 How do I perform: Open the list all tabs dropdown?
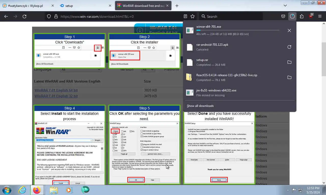(x=285, y=6)
